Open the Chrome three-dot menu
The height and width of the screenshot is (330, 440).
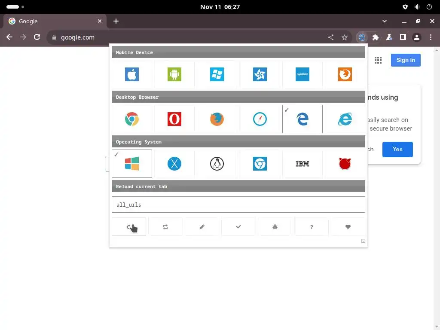431,37
